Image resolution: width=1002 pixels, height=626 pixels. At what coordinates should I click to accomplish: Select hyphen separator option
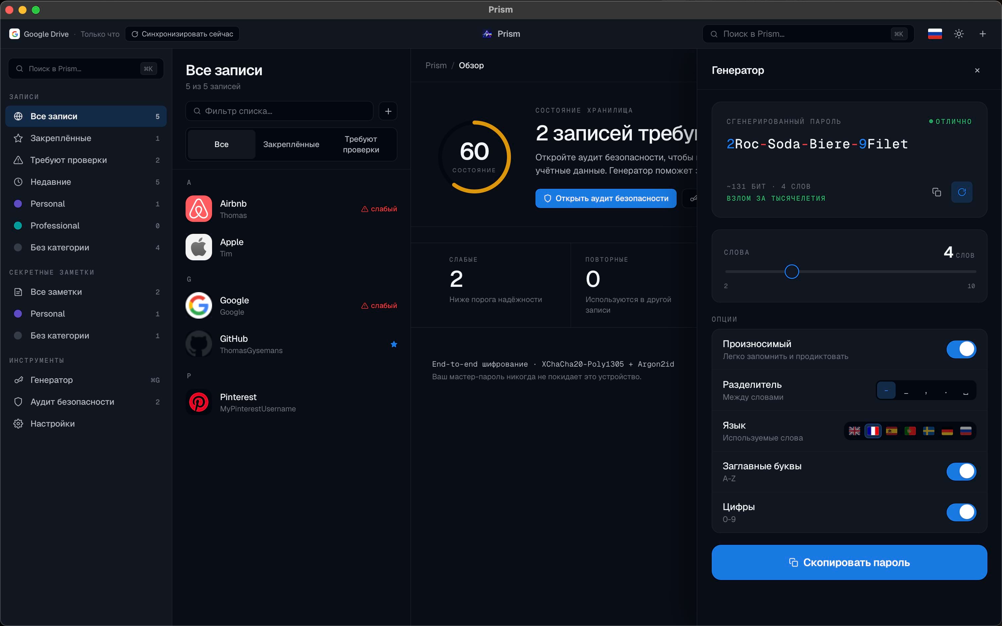(886, 391)
